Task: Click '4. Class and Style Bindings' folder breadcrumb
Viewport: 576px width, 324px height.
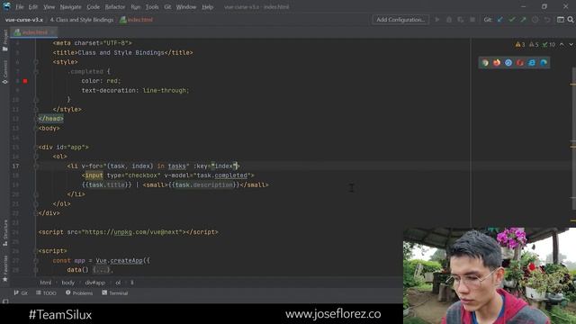Action: pyautogui.click(x=82, y=20)
